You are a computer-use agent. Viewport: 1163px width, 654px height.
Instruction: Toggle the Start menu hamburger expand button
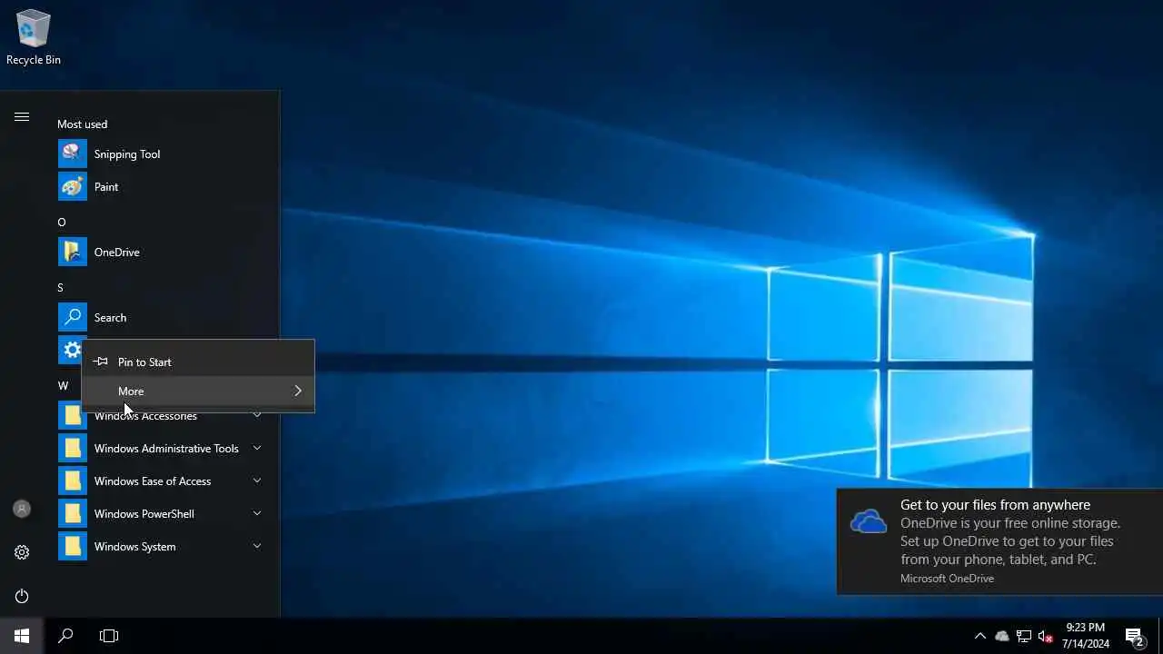click(22, 116)
